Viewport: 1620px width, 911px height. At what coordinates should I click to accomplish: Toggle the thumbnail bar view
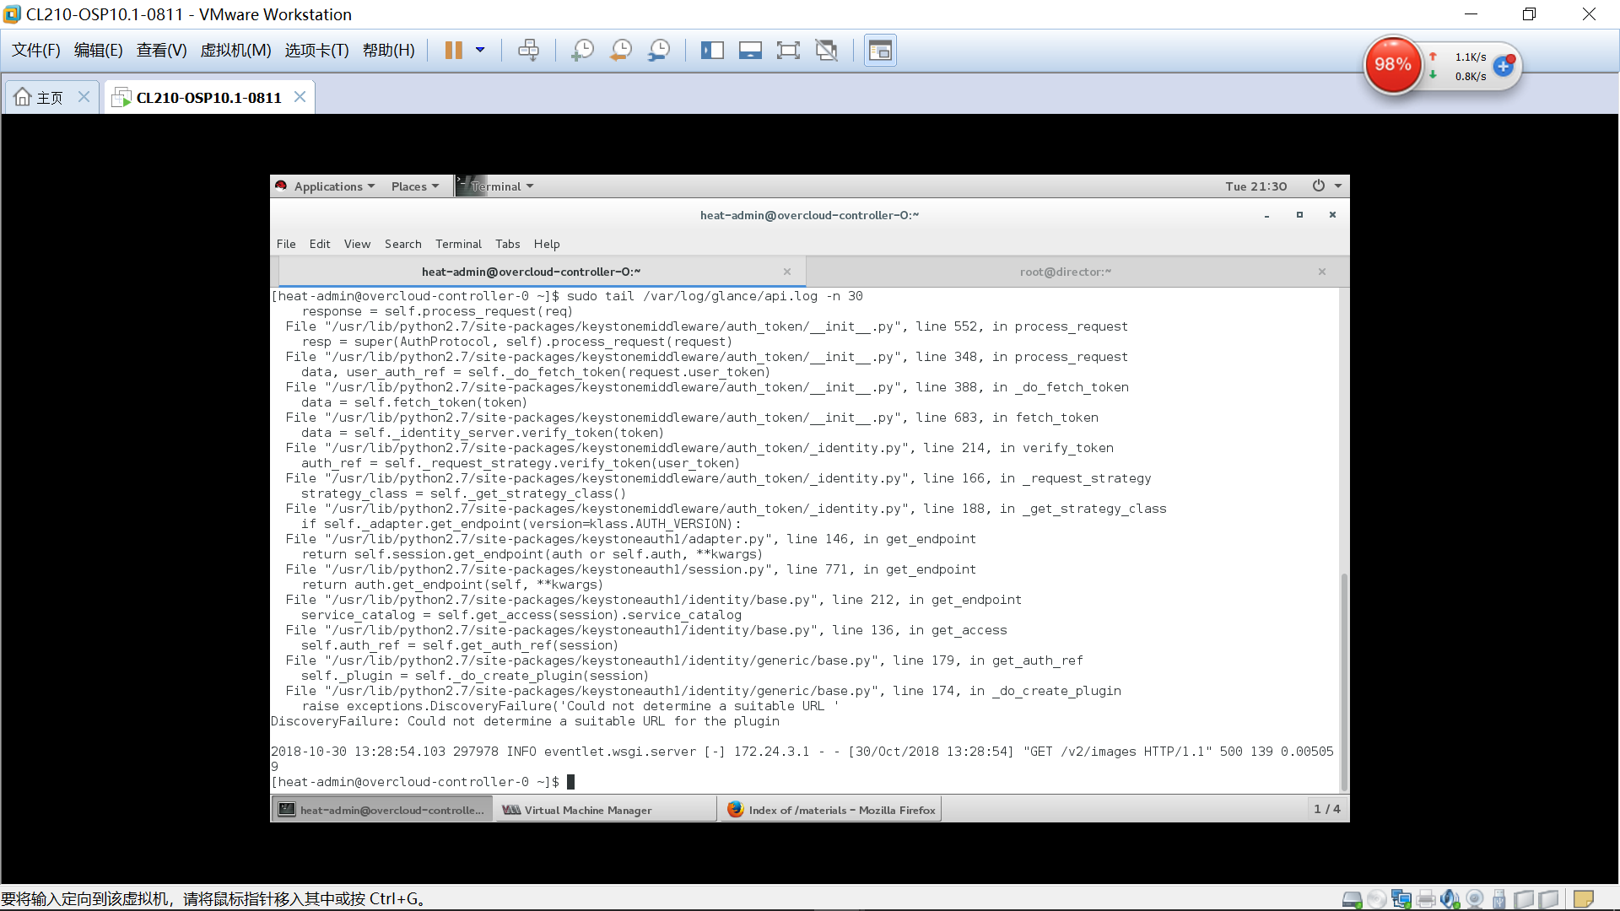[750, 51]
